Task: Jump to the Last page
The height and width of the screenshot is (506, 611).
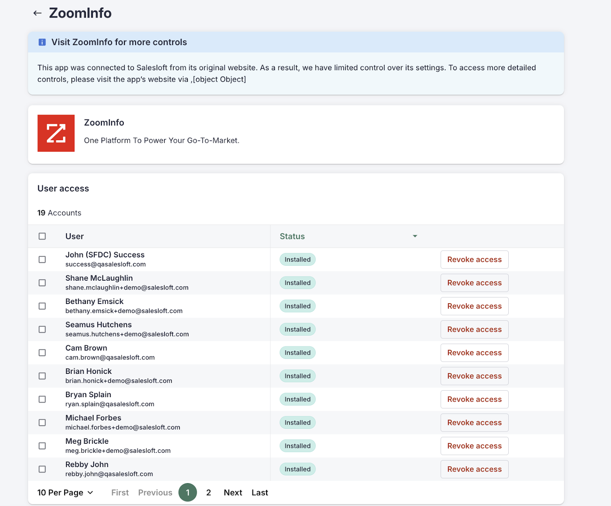Action: tap(260, 493)
